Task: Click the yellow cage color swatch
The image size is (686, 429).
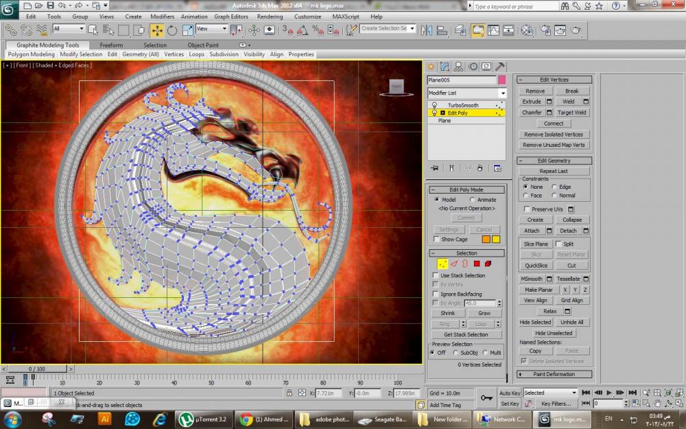Action: (x=496, y=239)
